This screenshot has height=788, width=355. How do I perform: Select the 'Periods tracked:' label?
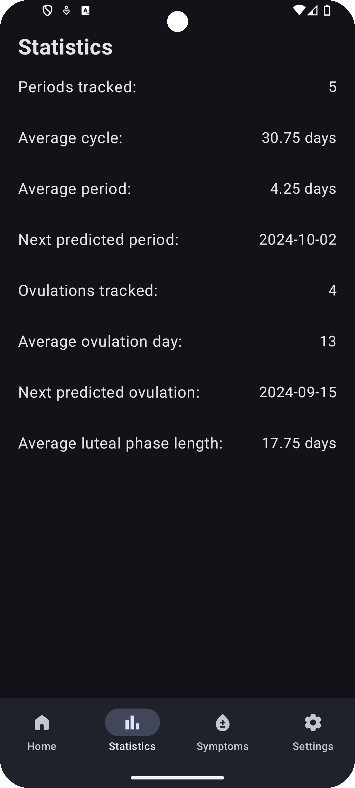77,87
